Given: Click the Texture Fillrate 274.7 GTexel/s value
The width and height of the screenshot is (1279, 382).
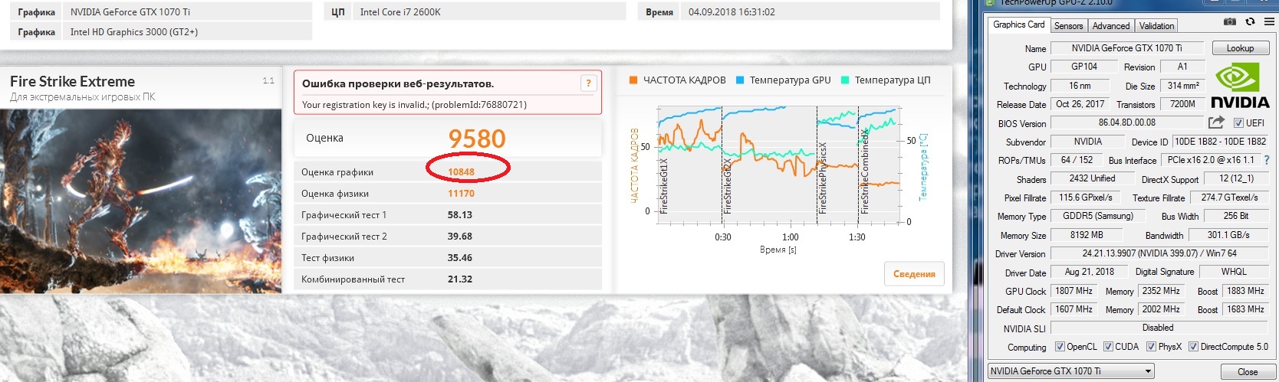Looking at the screenshot, I should pyautogui.click(x=1229, y=198).
